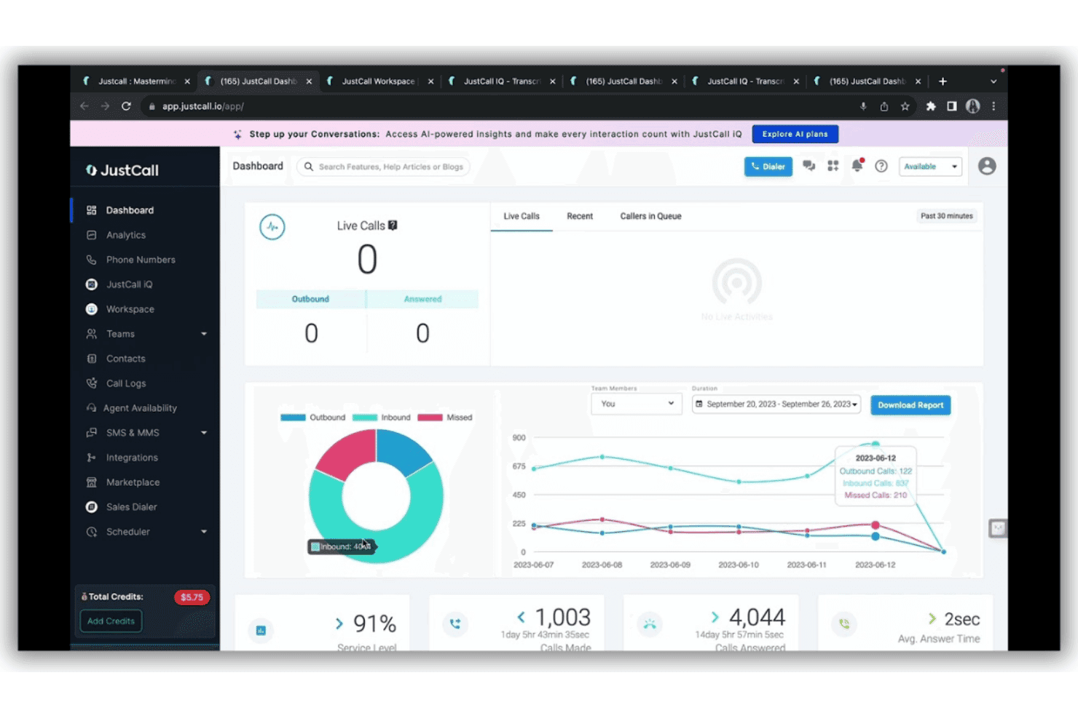This screenshot has height=718, width=1078.
Task: Toggle the Outbound series in the legend
Action: pyautogui.click(x=313, y=418)
